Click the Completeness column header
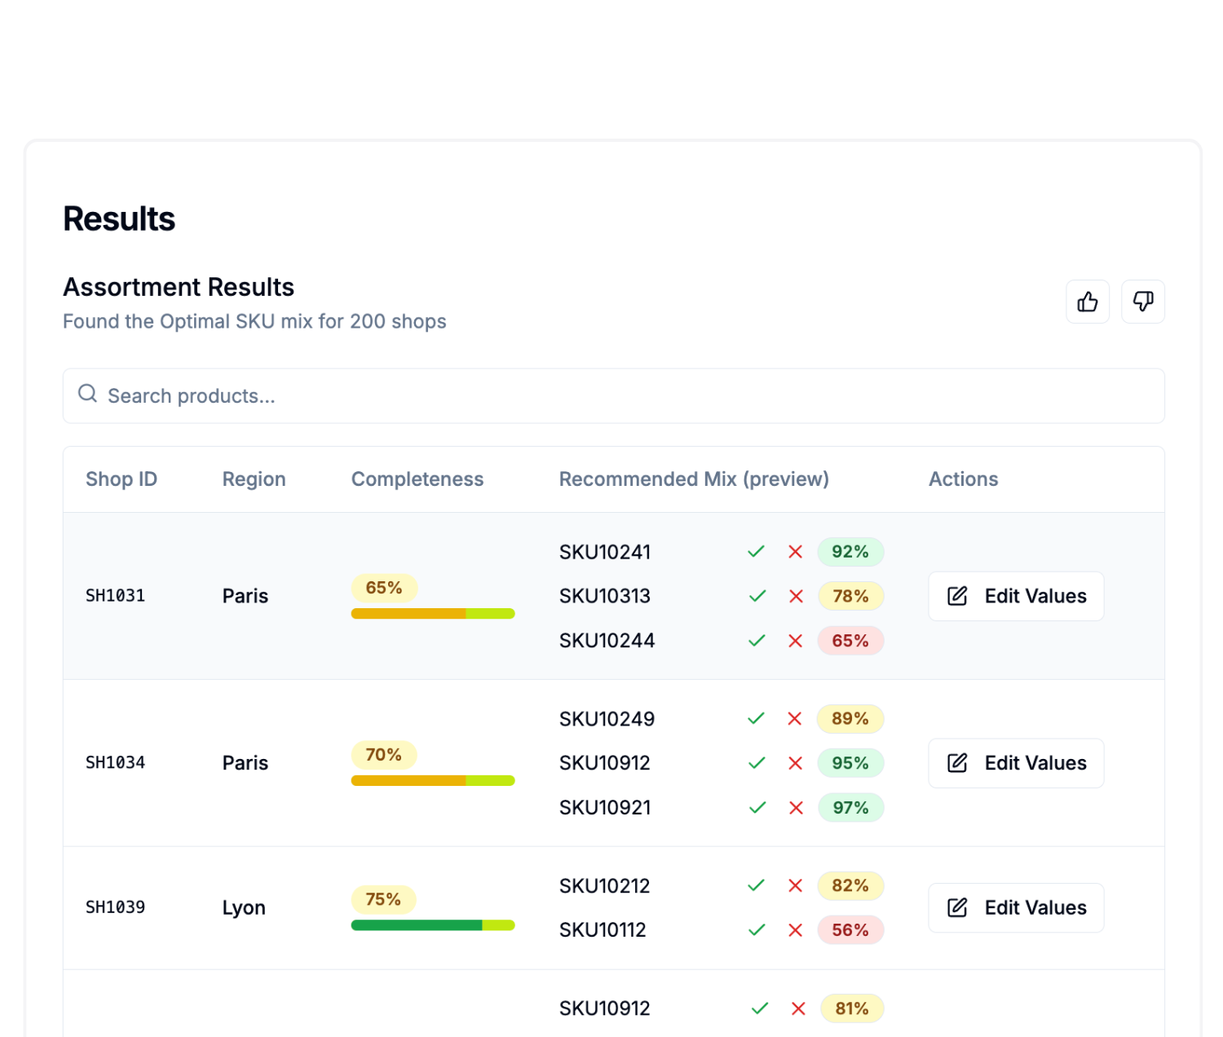 coord(417,479)
